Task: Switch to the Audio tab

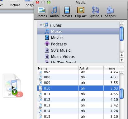Action: point(54,12)
